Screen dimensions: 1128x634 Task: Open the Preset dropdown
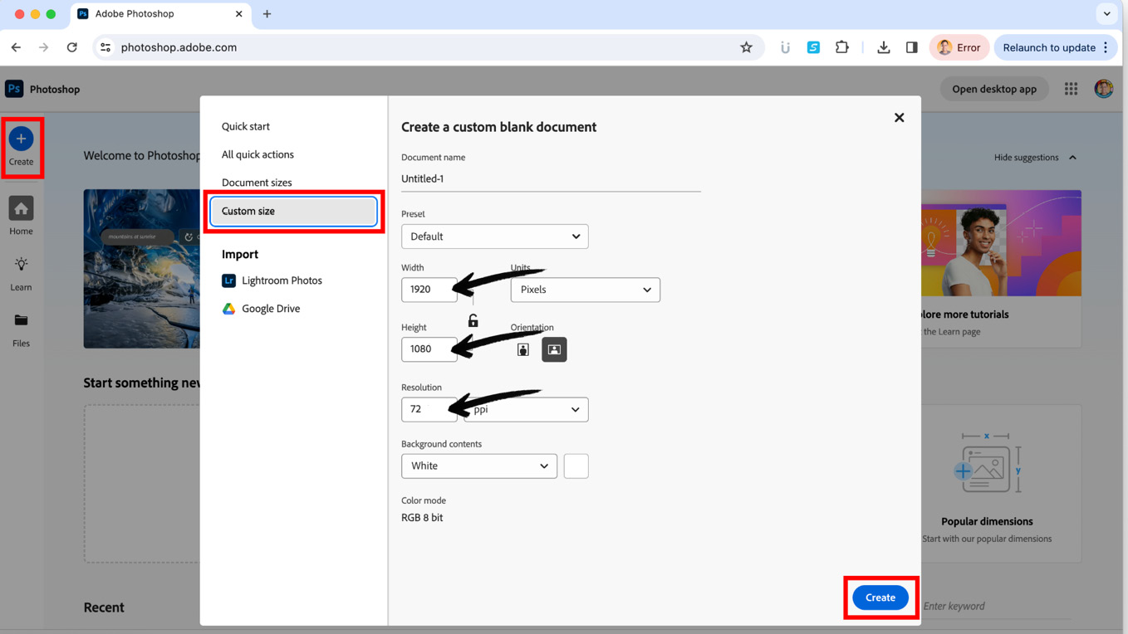coord(495,237)
